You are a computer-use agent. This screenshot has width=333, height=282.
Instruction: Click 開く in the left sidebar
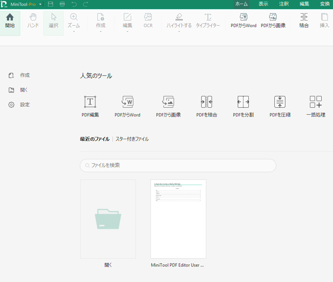(18, 90)
